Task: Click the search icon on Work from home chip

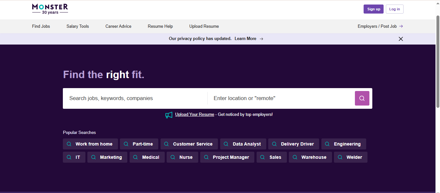Action: tap(69, 144)
